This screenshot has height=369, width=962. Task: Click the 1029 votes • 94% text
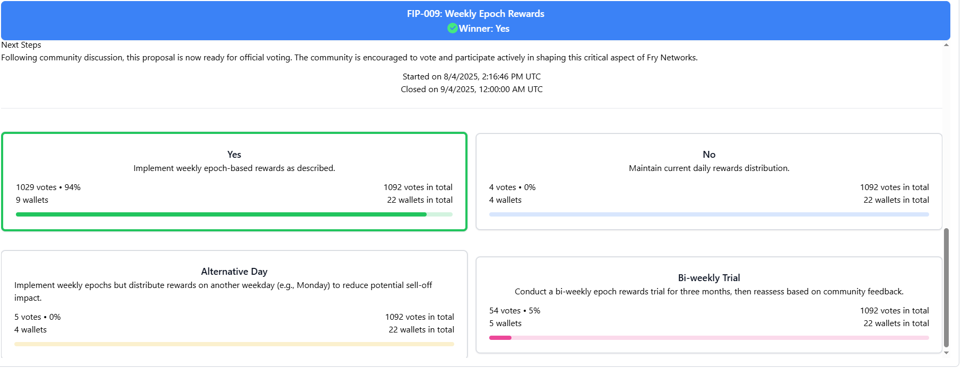tap(48, 187)
